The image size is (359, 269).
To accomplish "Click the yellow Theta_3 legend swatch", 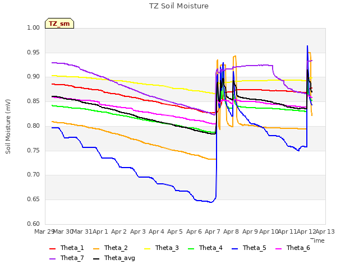I will pyautogui.click(x=147, y=248).
